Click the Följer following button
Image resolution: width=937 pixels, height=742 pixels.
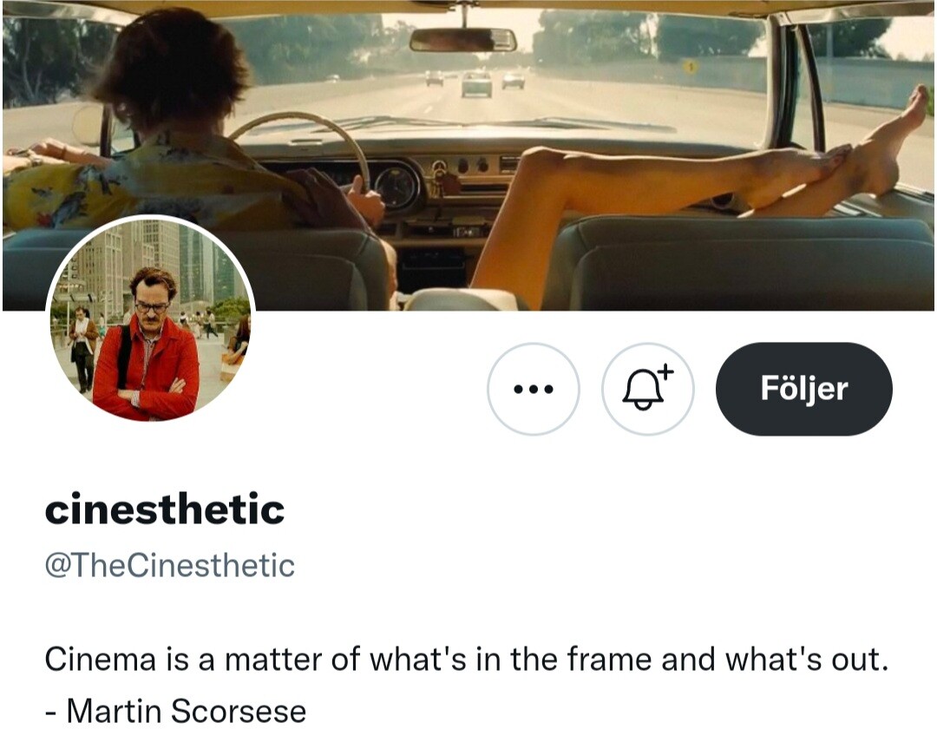(803, 389)
